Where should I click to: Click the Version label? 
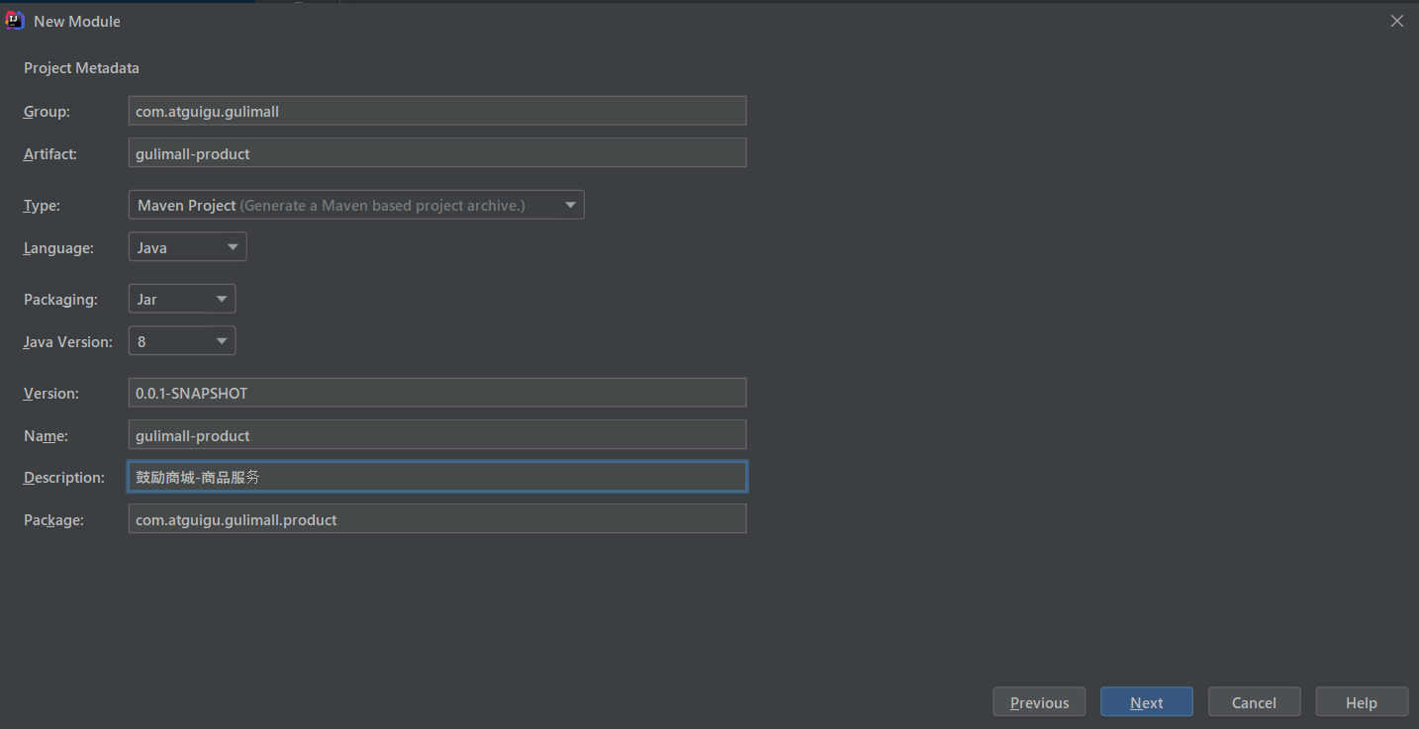(51, 394)
